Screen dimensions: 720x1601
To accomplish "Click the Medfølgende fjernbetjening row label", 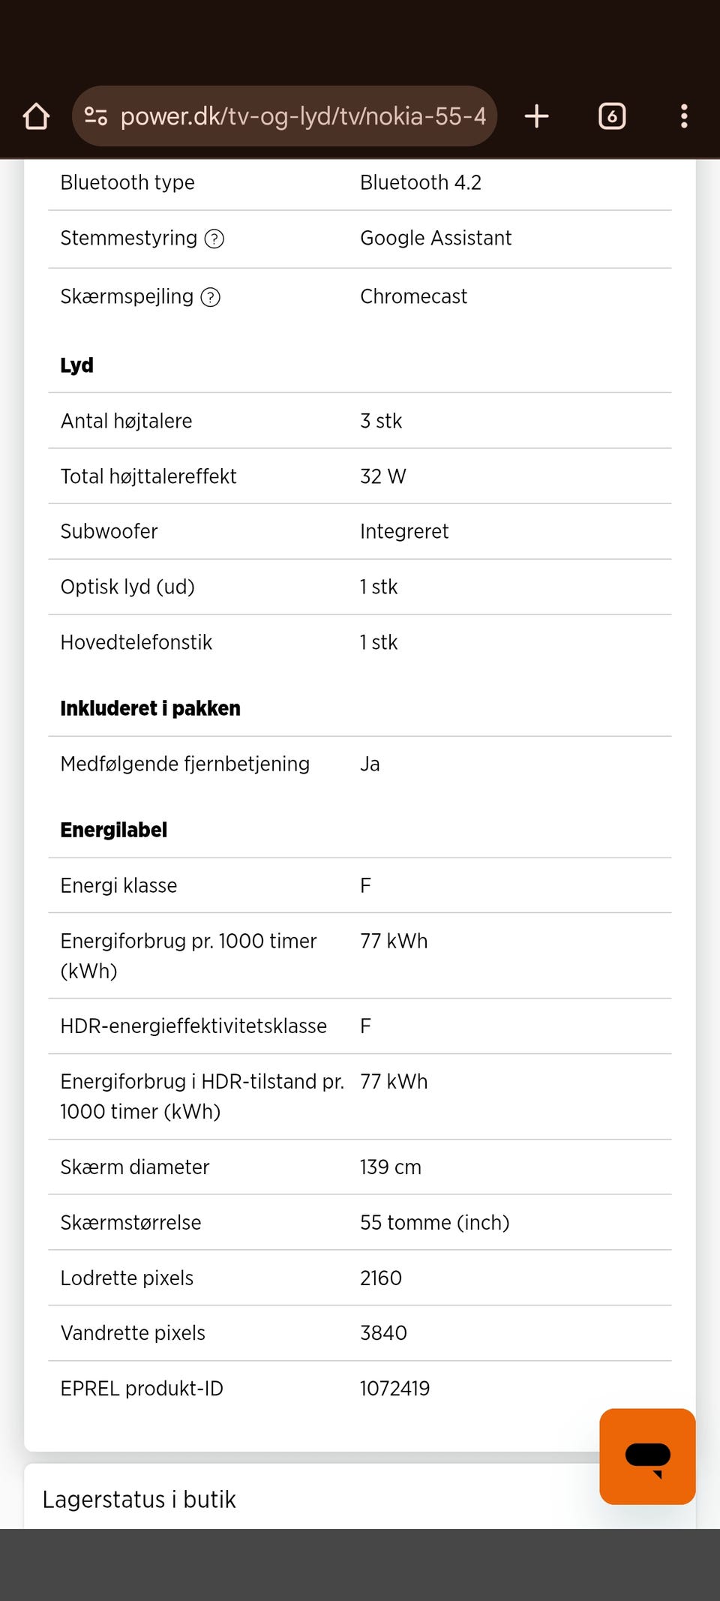I will [x=185, y=764].
